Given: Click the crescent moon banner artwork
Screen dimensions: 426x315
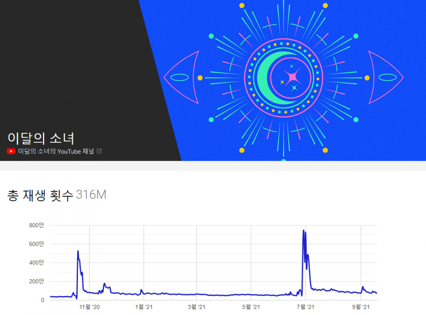Looking at the screenshot, I should click(283, 78).
